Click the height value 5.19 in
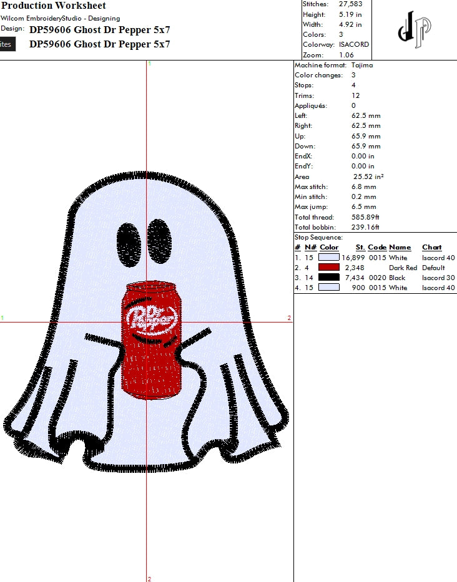This screenshot has height=582, width=457. point(350,14)
